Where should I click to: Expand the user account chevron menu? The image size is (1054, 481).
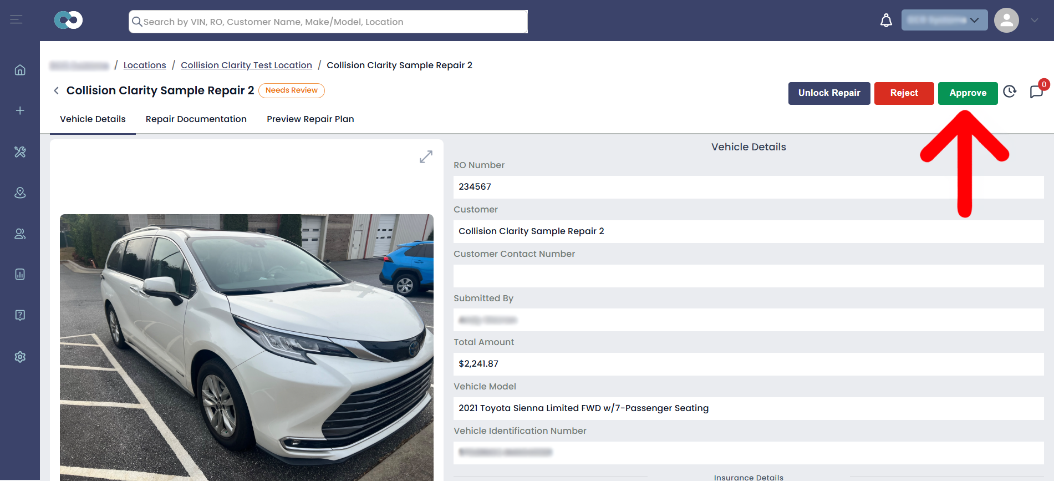click(1034, 20)
